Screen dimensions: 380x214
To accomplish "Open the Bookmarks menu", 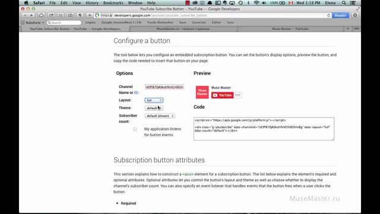I will point(113,3).
